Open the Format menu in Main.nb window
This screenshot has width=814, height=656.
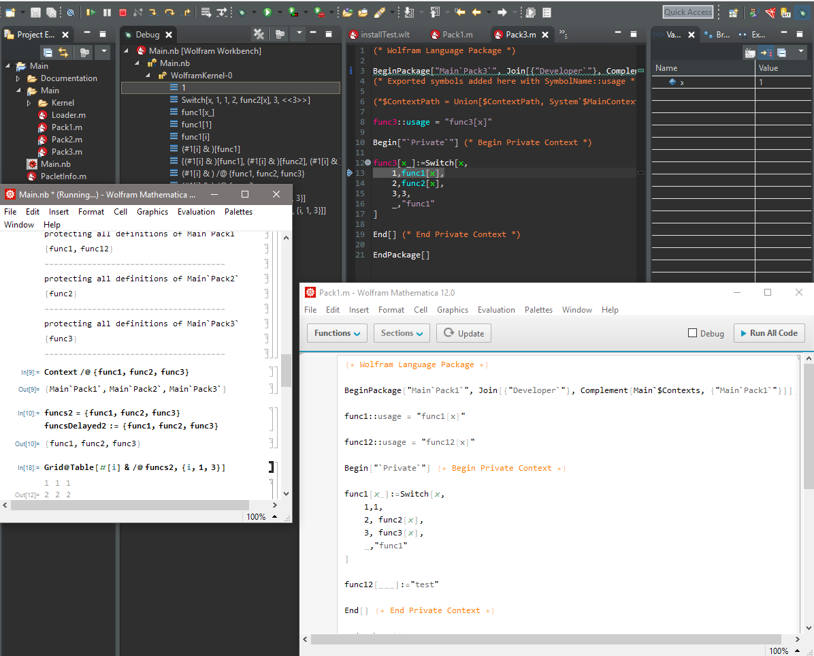[91, 212]
